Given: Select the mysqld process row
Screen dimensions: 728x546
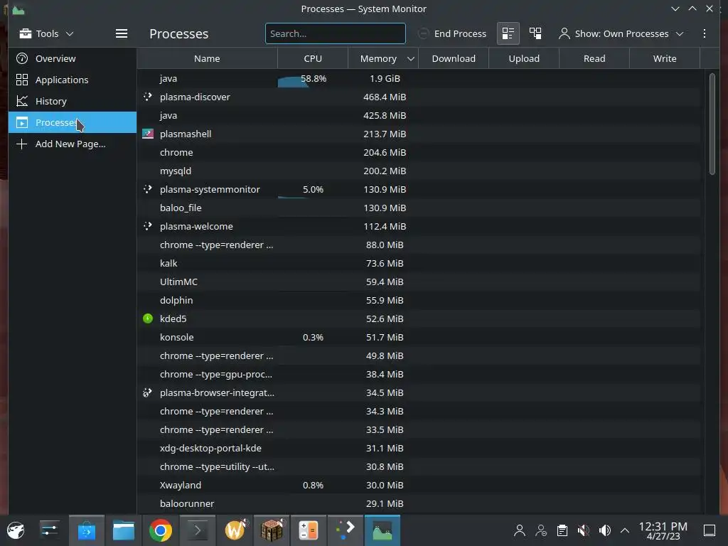Looking at the screenshot, I should (419, 171).
